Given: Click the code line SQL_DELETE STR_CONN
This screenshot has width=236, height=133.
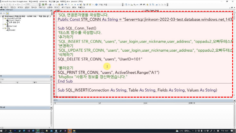Looking at the screenshot, I should [100, 59].
